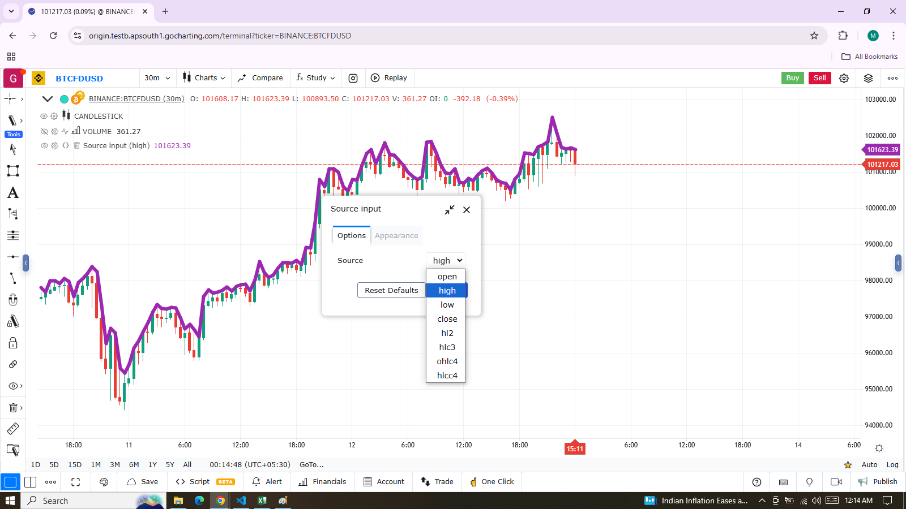The image size is (906, 509).
Task: Expand the Charts type dropdown
Action: click(204, 78)
